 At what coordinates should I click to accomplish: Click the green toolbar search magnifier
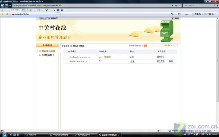pos(23,10)
